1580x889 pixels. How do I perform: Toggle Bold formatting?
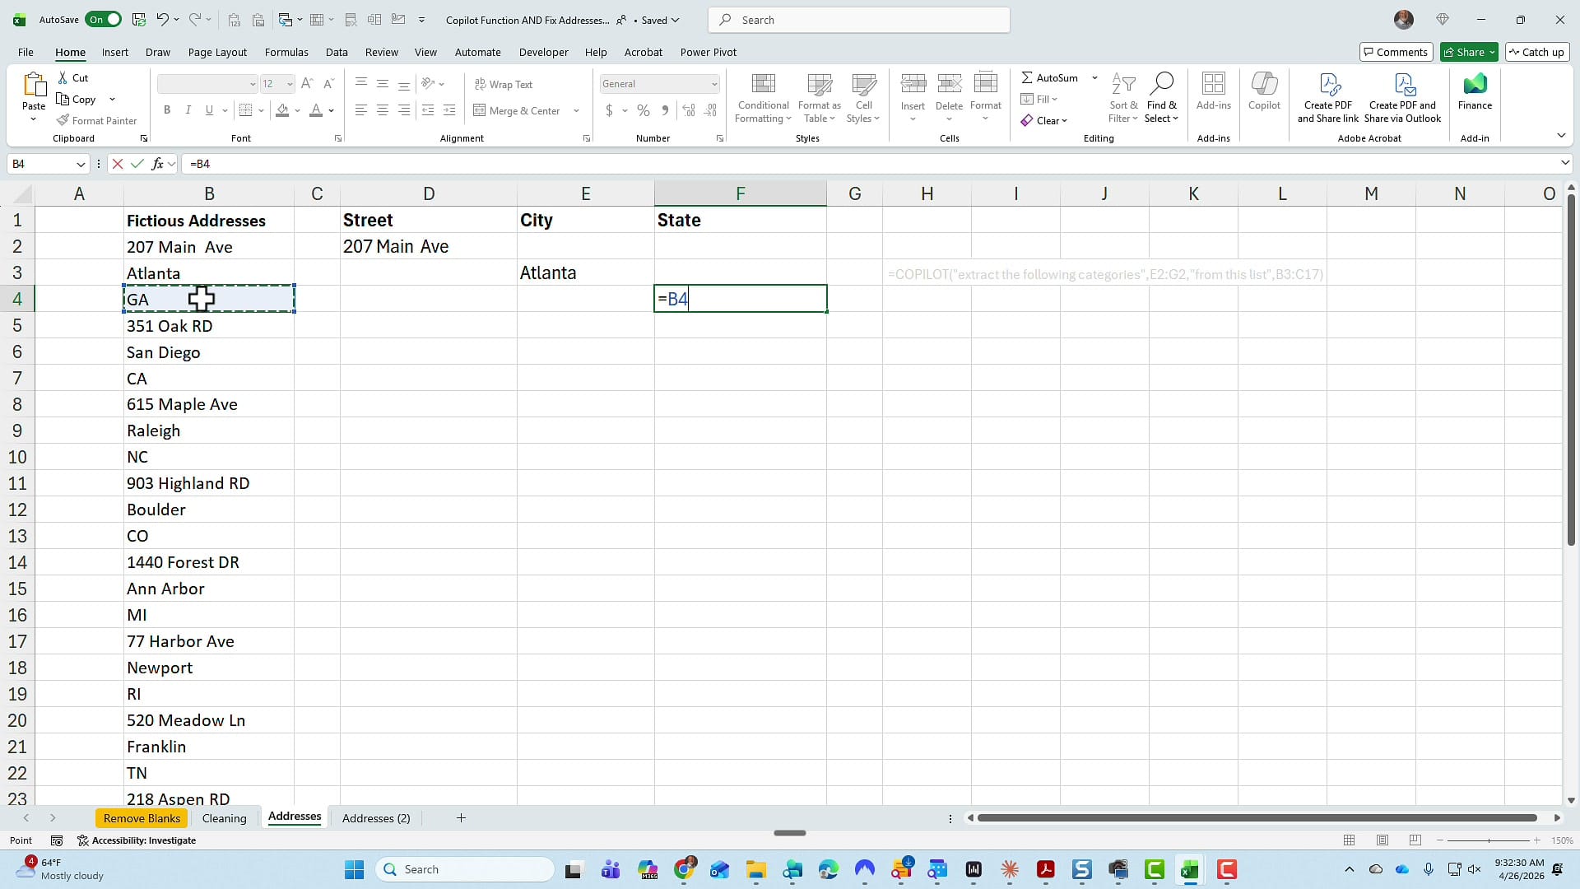167,109
